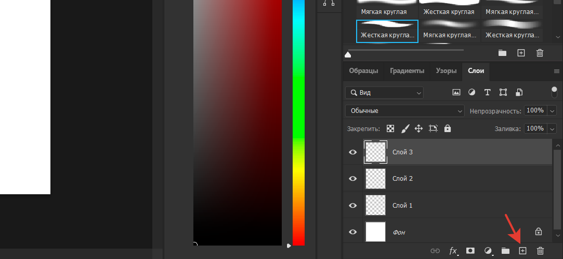Delete brush trash icon in Brushes panel
The width and height of the screenshot is (563, 259).
pos(540,53)
